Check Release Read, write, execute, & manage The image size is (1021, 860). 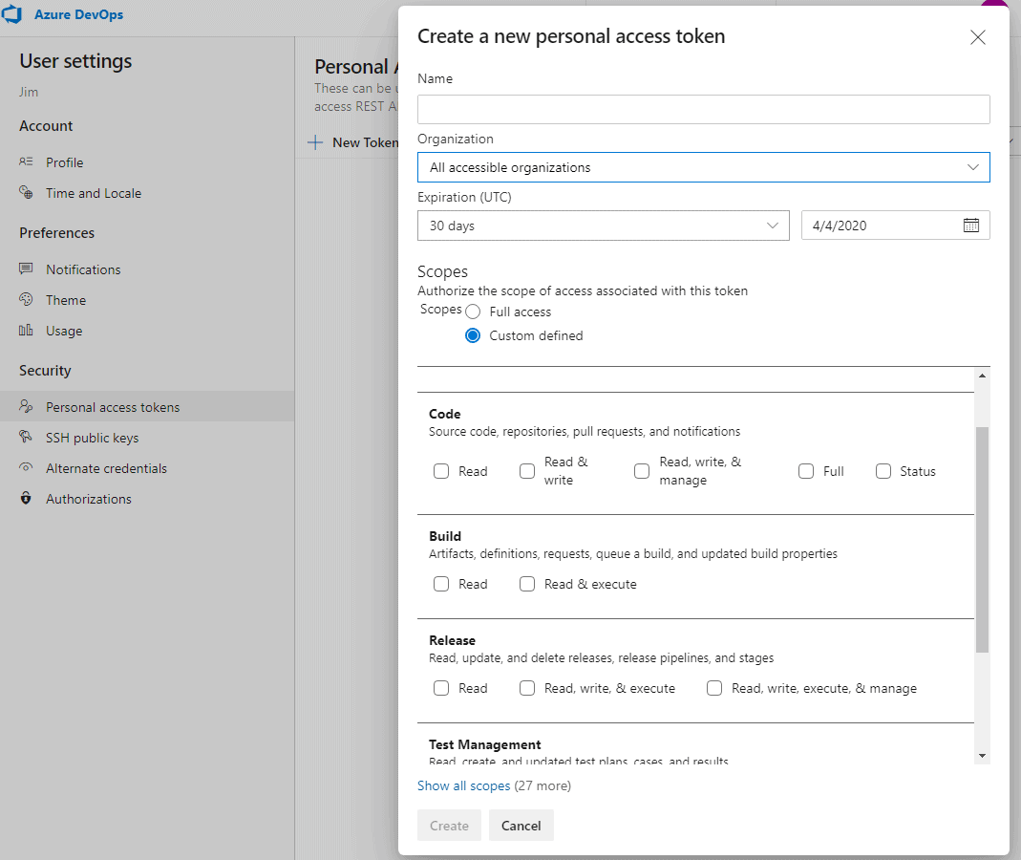(714, 688)
